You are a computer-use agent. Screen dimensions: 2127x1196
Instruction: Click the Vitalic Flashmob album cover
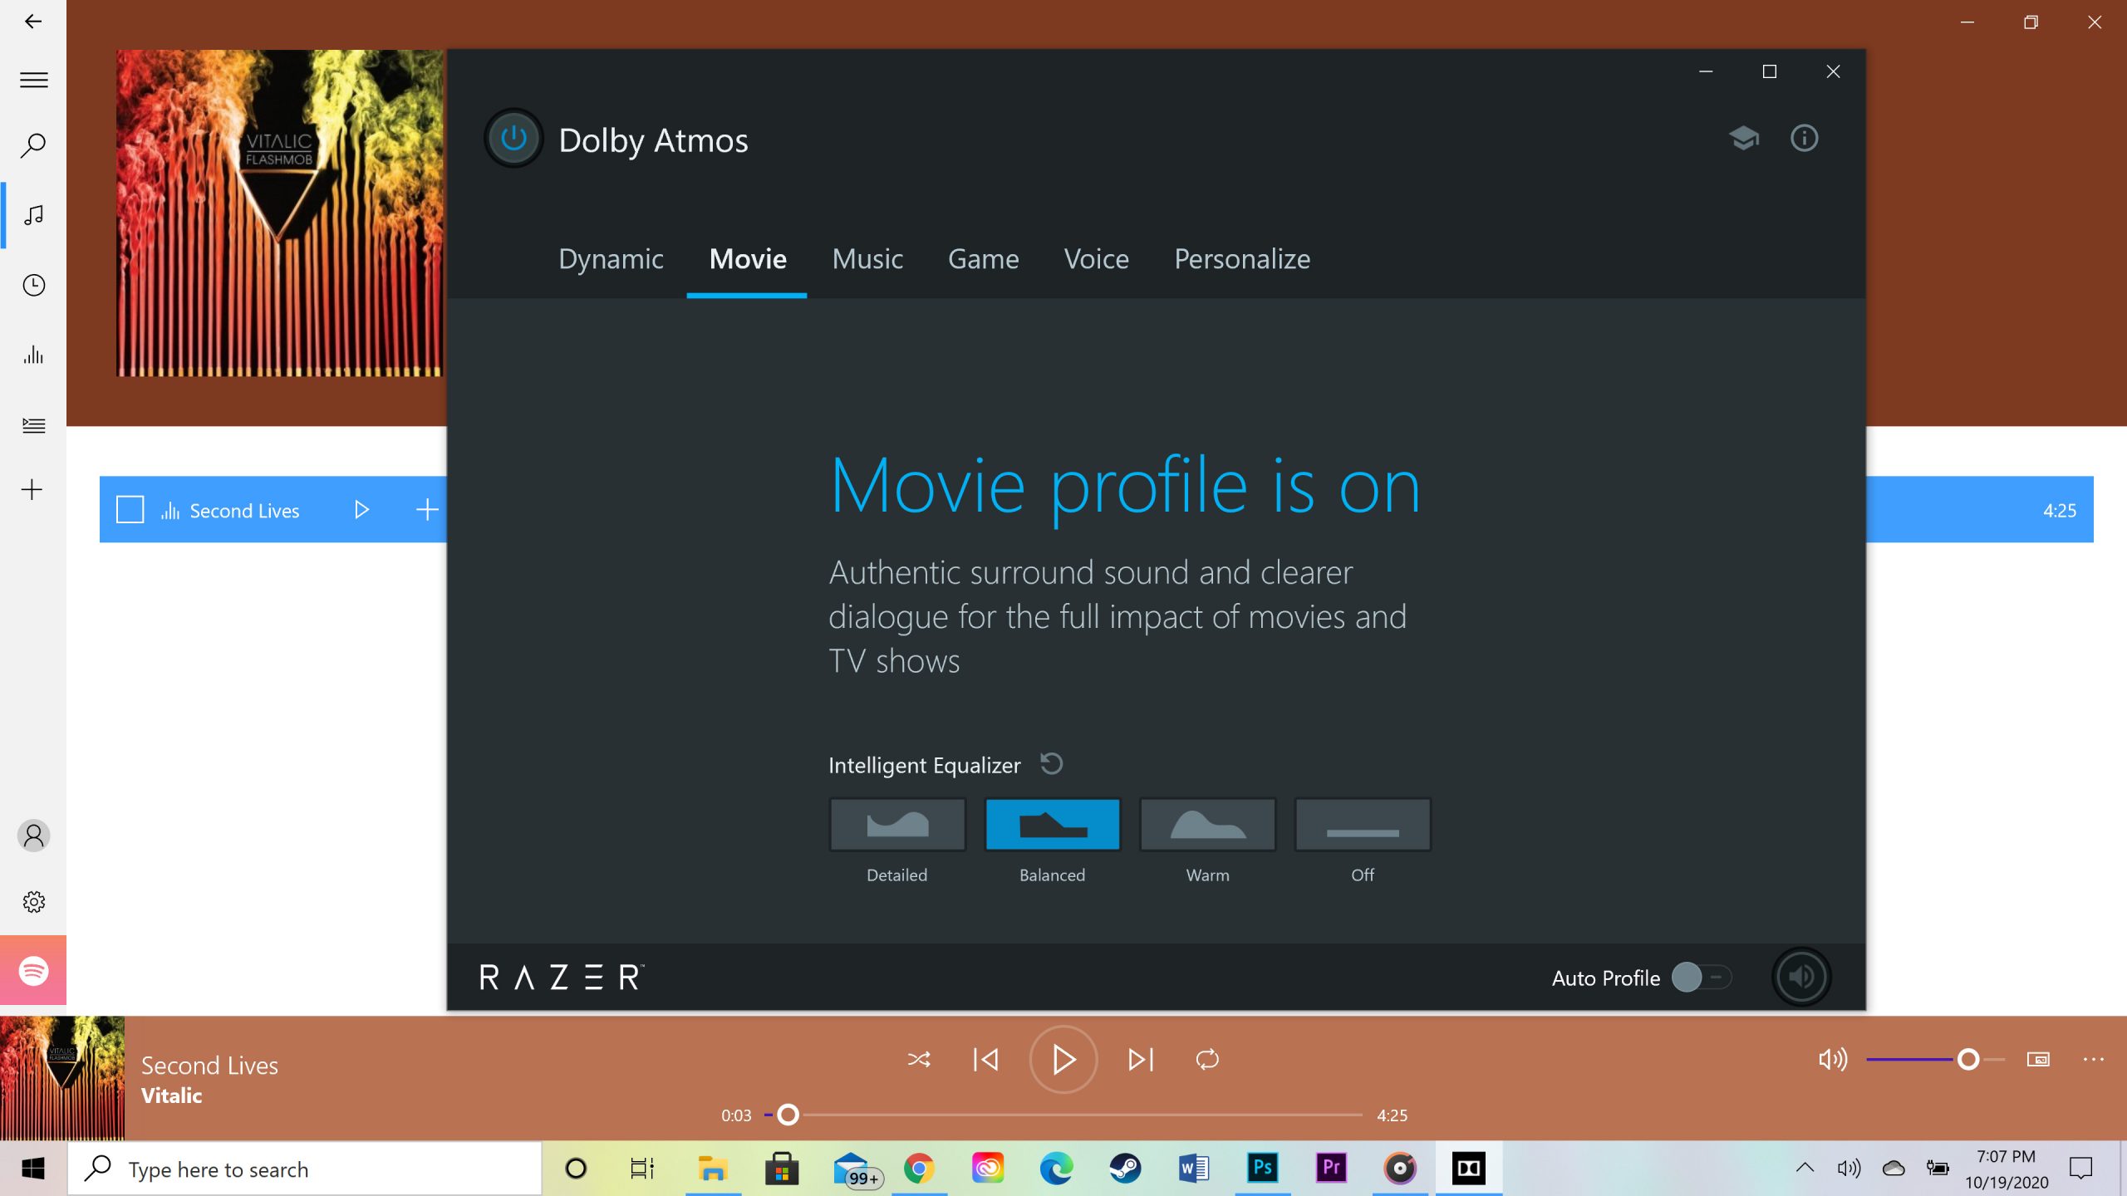[281, 213]
